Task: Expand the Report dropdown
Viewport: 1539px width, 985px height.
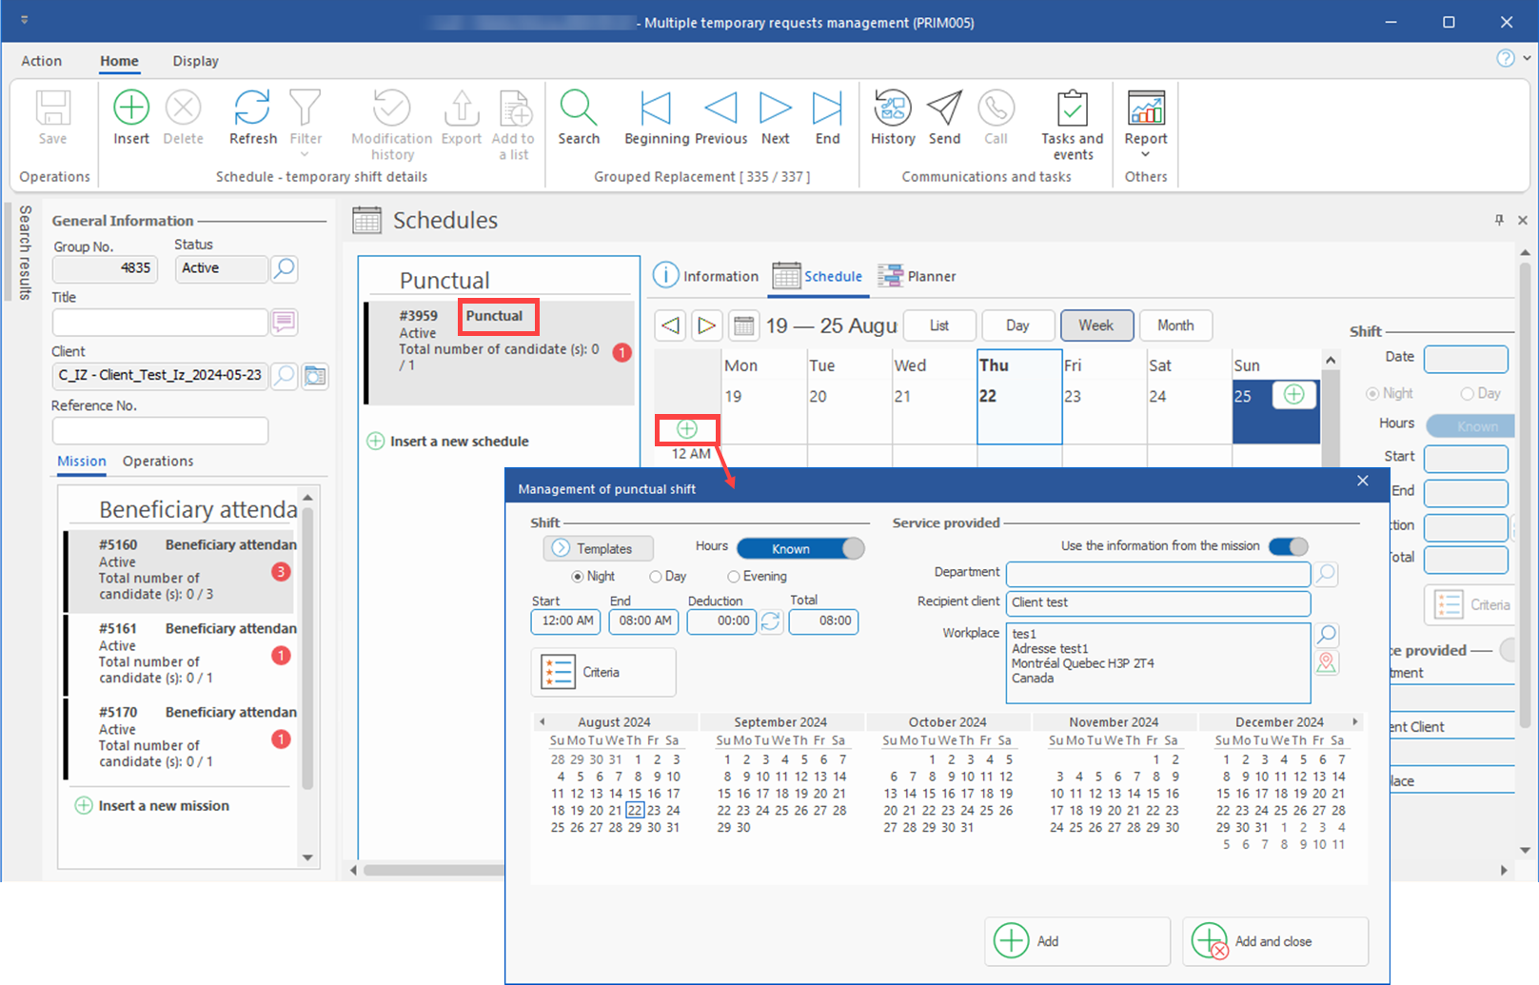Action: [x=1145, y=154]
